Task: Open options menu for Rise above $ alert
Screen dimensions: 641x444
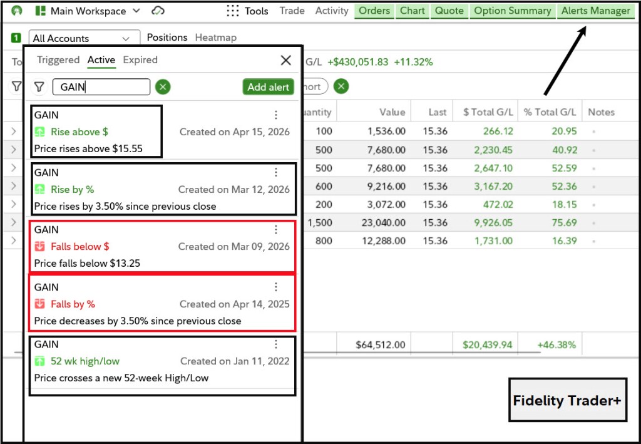Action: (275, 115)
